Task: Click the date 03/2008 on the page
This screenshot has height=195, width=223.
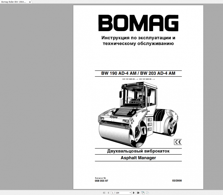Action: click(x=177, y=181)
